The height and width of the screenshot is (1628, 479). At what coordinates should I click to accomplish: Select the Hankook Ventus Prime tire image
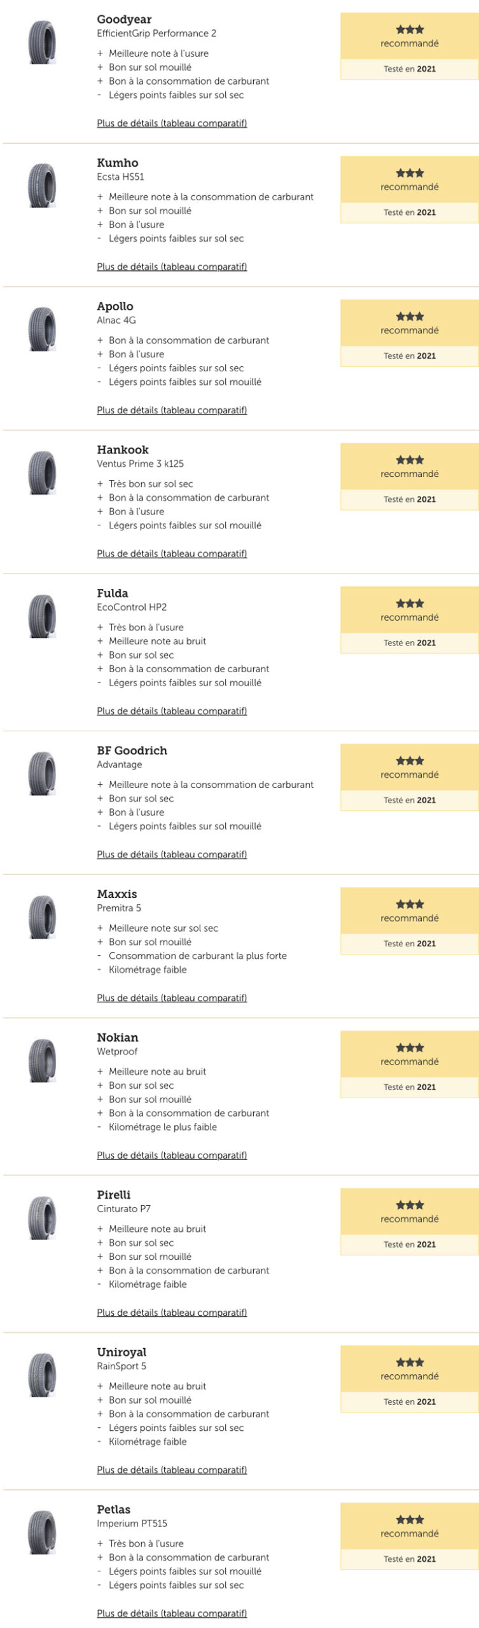[42, 473]
